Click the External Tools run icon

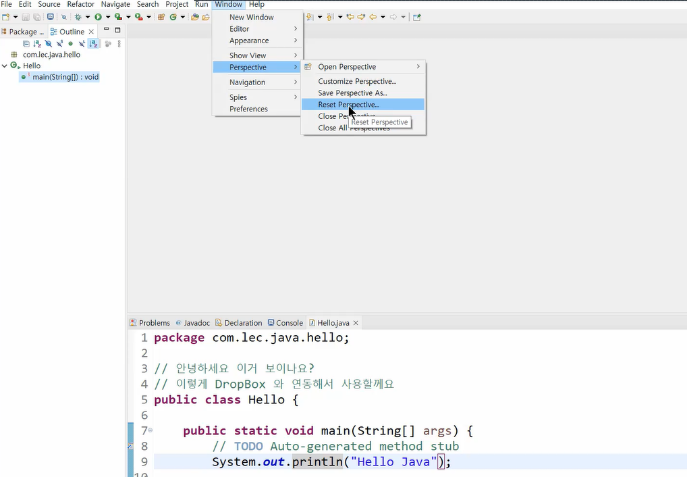click(138, 17)
